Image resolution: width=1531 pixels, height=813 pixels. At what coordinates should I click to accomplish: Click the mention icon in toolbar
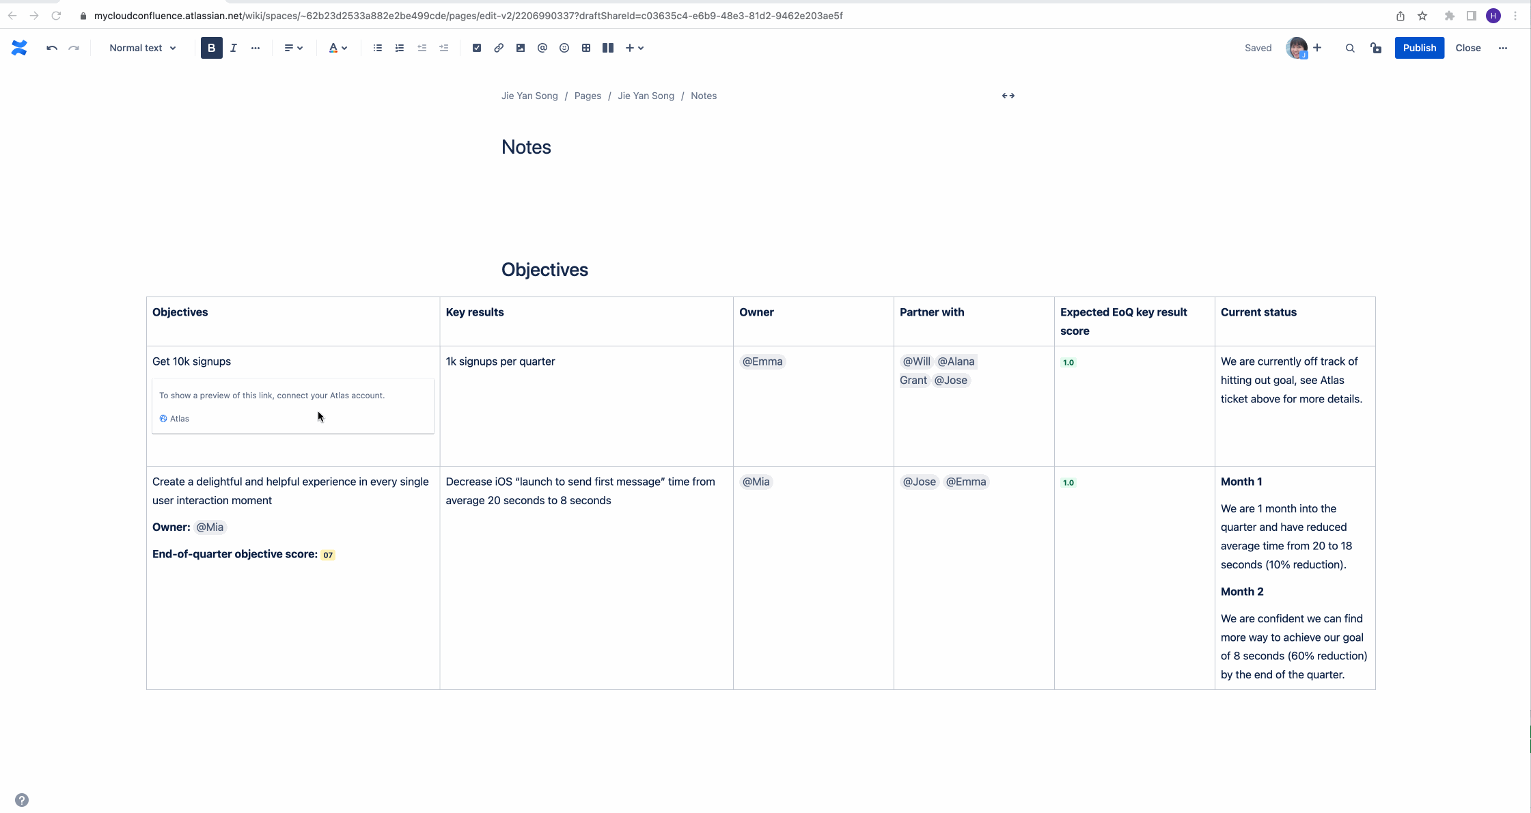(x=542, y=48)
